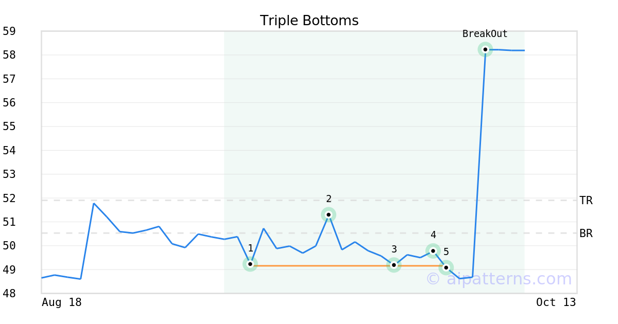Click pattern point marker 1
Viewport: 618px width, 324px height.
(x=250, y=264)
